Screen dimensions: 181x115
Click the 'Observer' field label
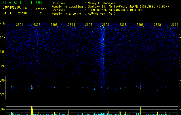pyautogui.click(x=58, y=3)
